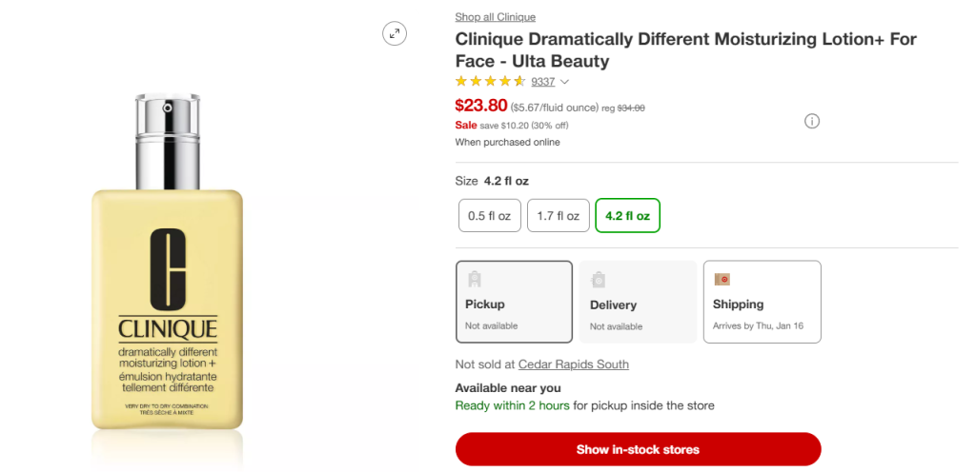
Task: Choose the 0.5 fl oz size
Action: tap(490, 216)
